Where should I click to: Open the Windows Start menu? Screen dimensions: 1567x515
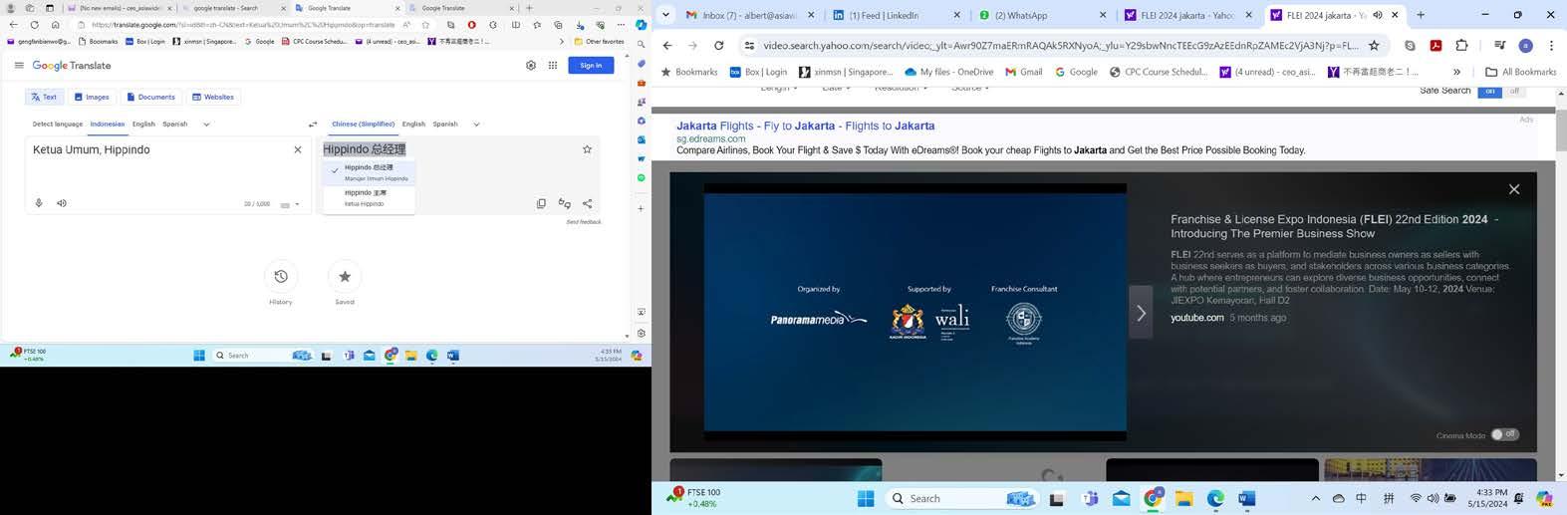click(x=866, y=498)
